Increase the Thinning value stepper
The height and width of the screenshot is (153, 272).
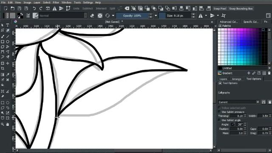[x=245, y=115]
